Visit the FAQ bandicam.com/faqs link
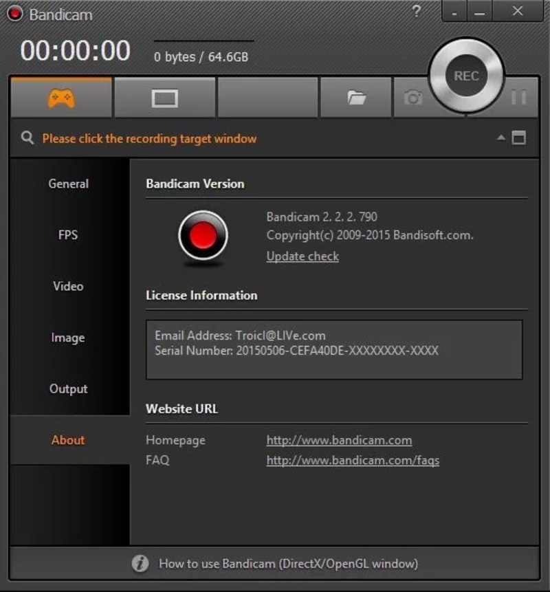Viewport: 550px width, 592px height. pos(353,461)
